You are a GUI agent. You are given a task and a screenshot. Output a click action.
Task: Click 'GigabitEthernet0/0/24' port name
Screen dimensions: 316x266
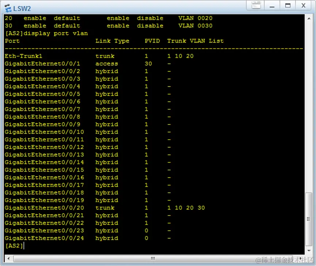(44, 238)
